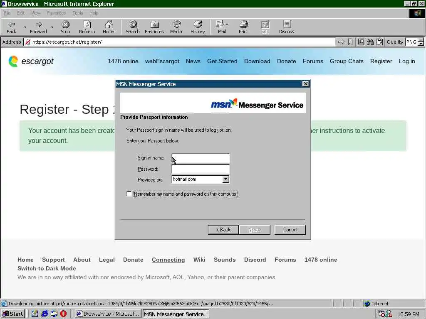Open the Search toolbar icon

pyautogui.click(x=133, y=25)
